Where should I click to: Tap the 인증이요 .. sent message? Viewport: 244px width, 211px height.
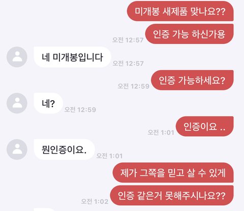205,126
